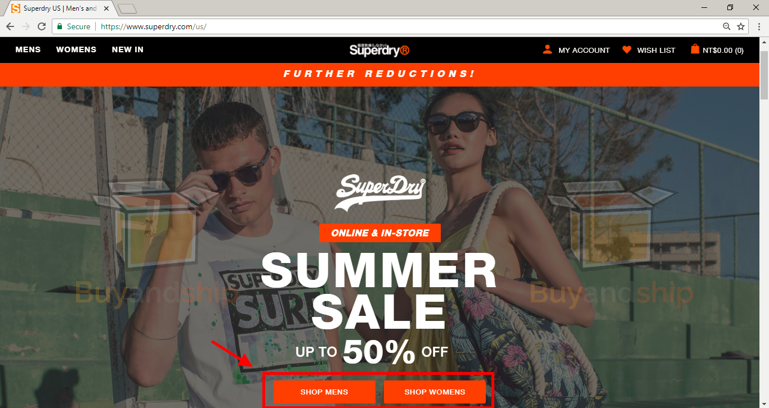Viewport: 769px width, 408px height.
Task: Click the orange heart wish list icon
Action: click(x=627, y=49)
